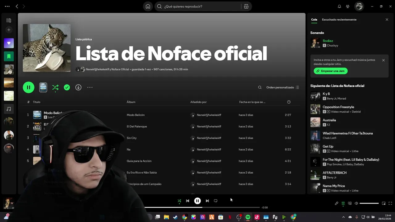
Task: Open Sin City album link
Action: (x=131, y=138)
